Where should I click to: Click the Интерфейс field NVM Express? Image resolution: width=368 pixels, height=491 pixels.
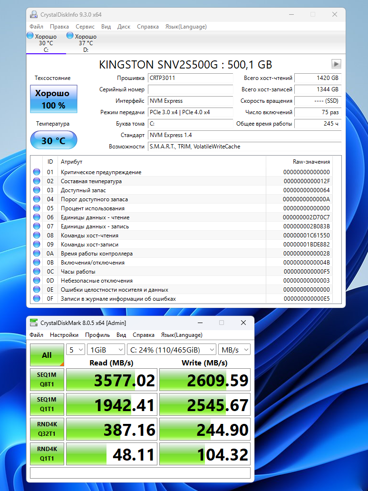pyautogui.click(x=190, y=101)
